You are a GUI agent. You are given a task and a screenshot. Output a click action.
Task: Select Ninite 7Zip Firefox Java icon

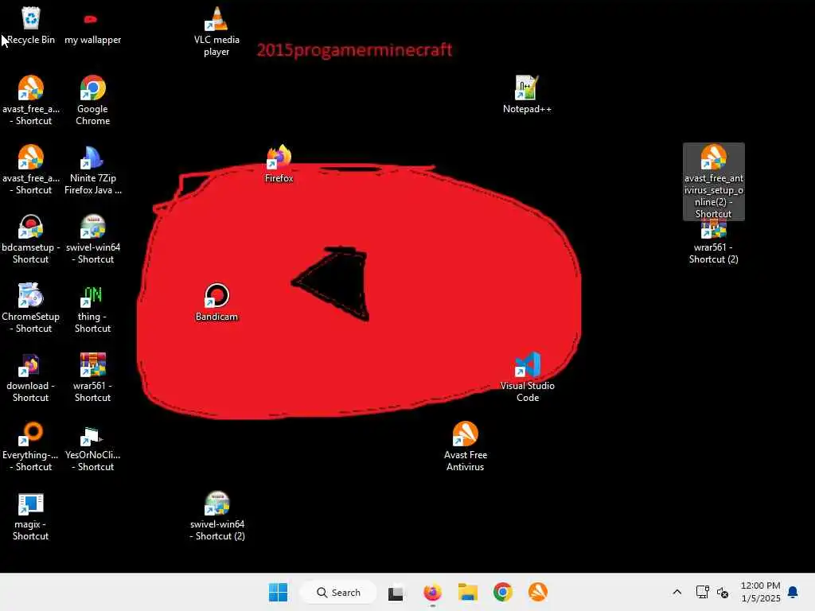coord(92,169)
